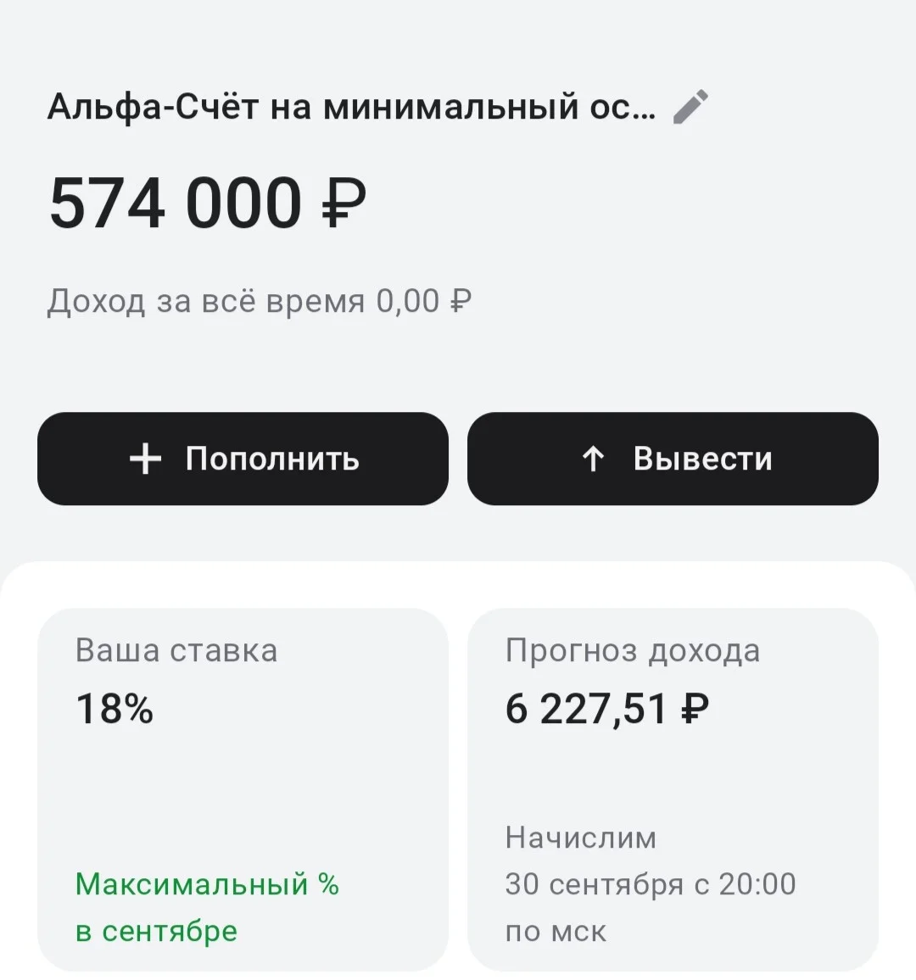Tap the по мск timezone note
Viewport: 916px width, 980px height.
click(556, 931)
